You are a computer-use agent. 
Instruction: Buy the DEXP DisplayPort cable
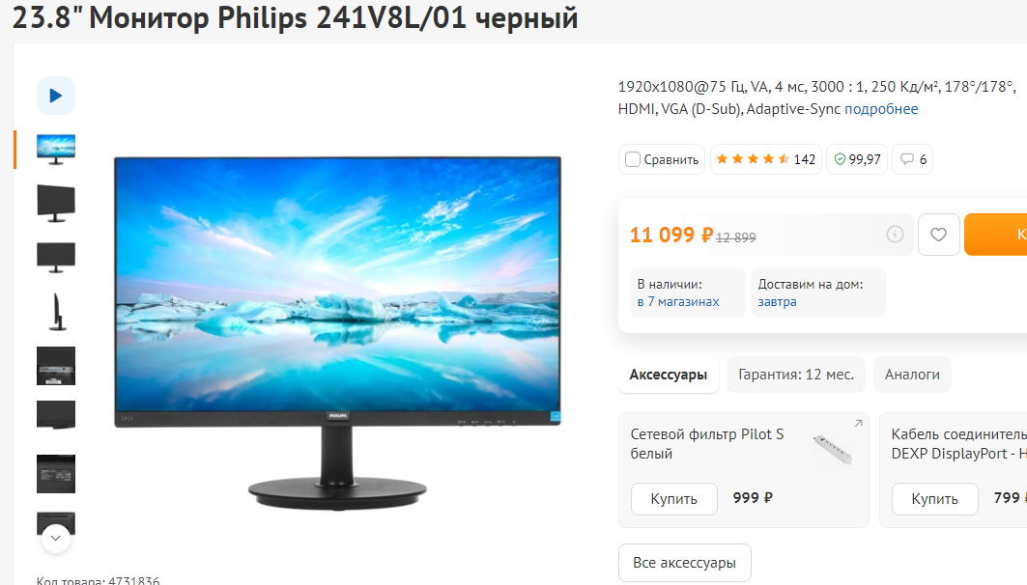click(934, 499)
